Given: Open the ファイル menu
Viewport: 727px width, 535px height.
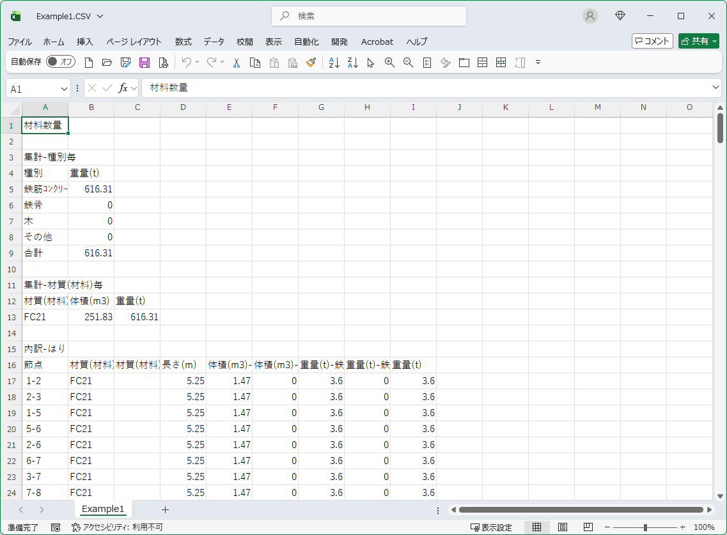Looking at the screenshot, I should click(20, 42).
